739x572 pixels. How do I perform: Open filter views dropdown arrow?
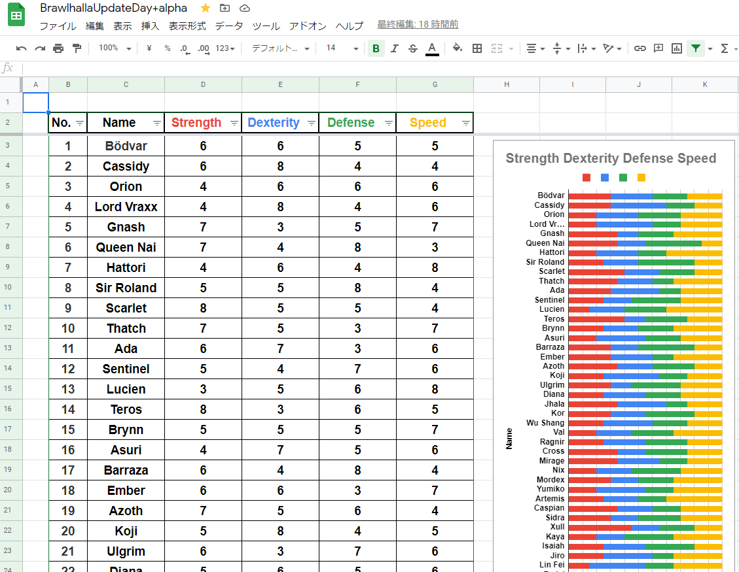pos(710,48)
